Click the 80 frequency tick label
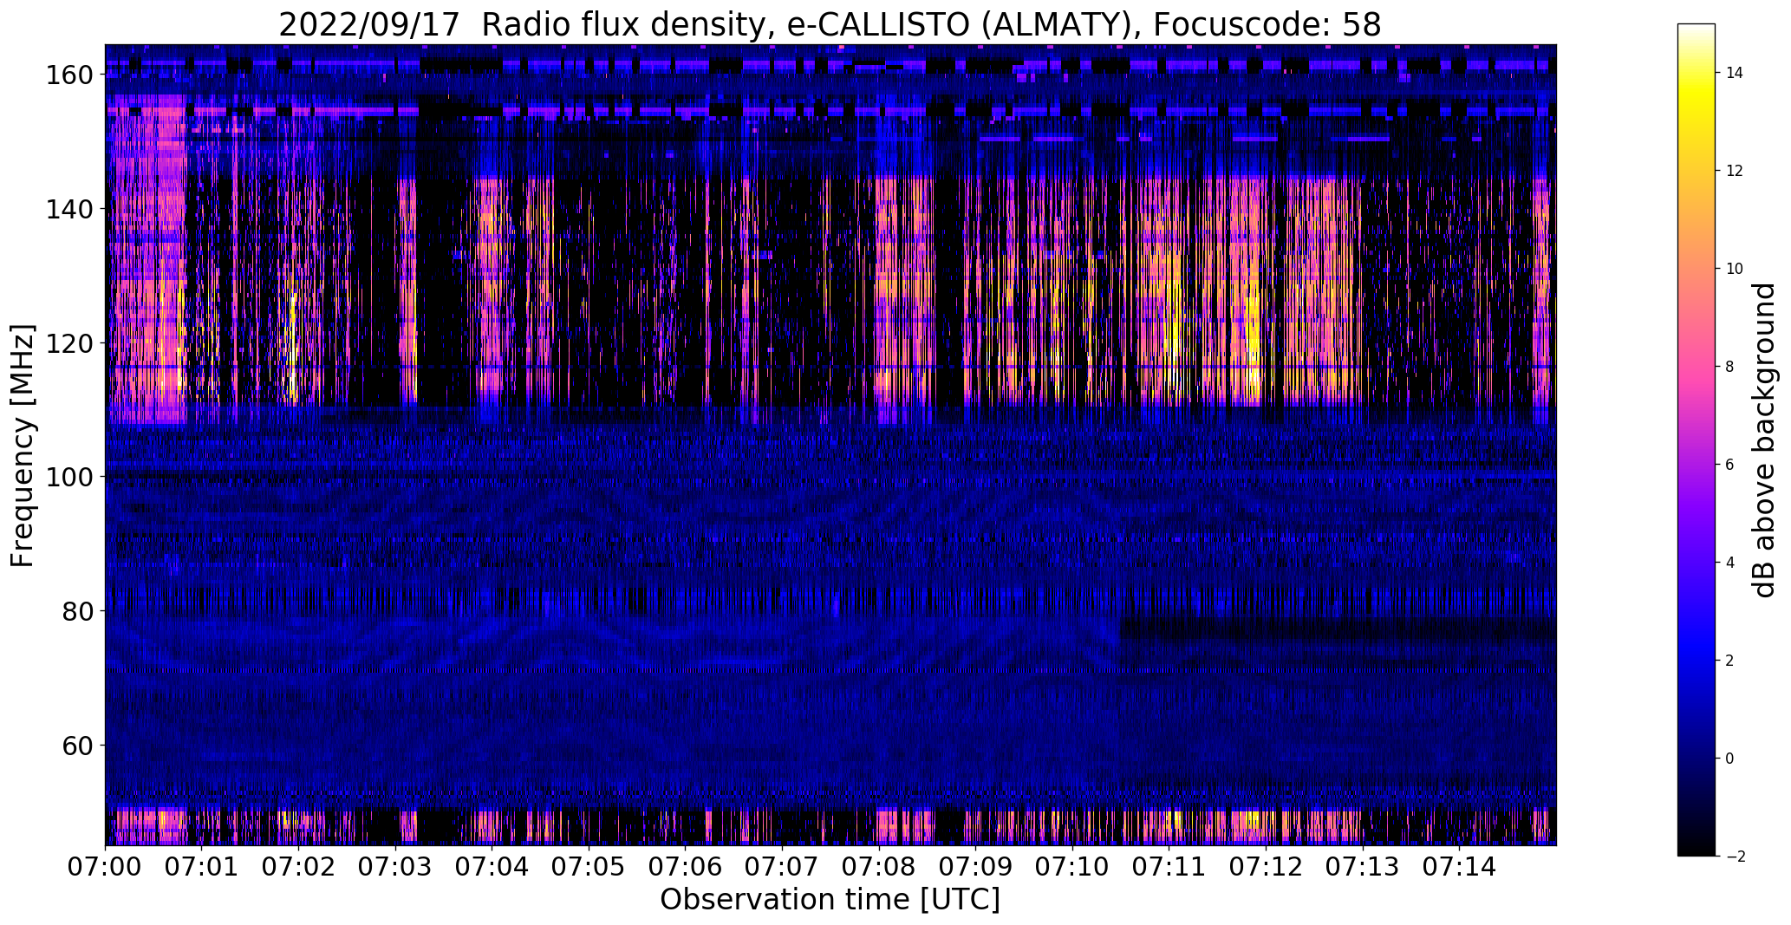Screen dimensions: 1791x925 click(x=76, y=610)
